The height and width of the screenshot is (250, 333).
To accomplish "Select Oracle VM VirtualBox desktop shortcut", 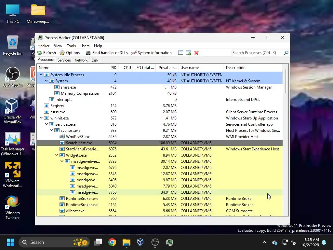I will point(13,111).
